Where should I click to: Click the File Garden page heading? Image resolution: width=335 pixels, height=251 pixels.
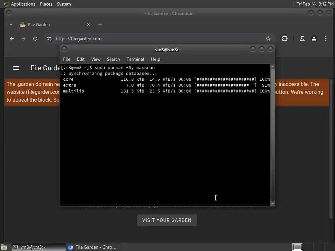(45, 68)
